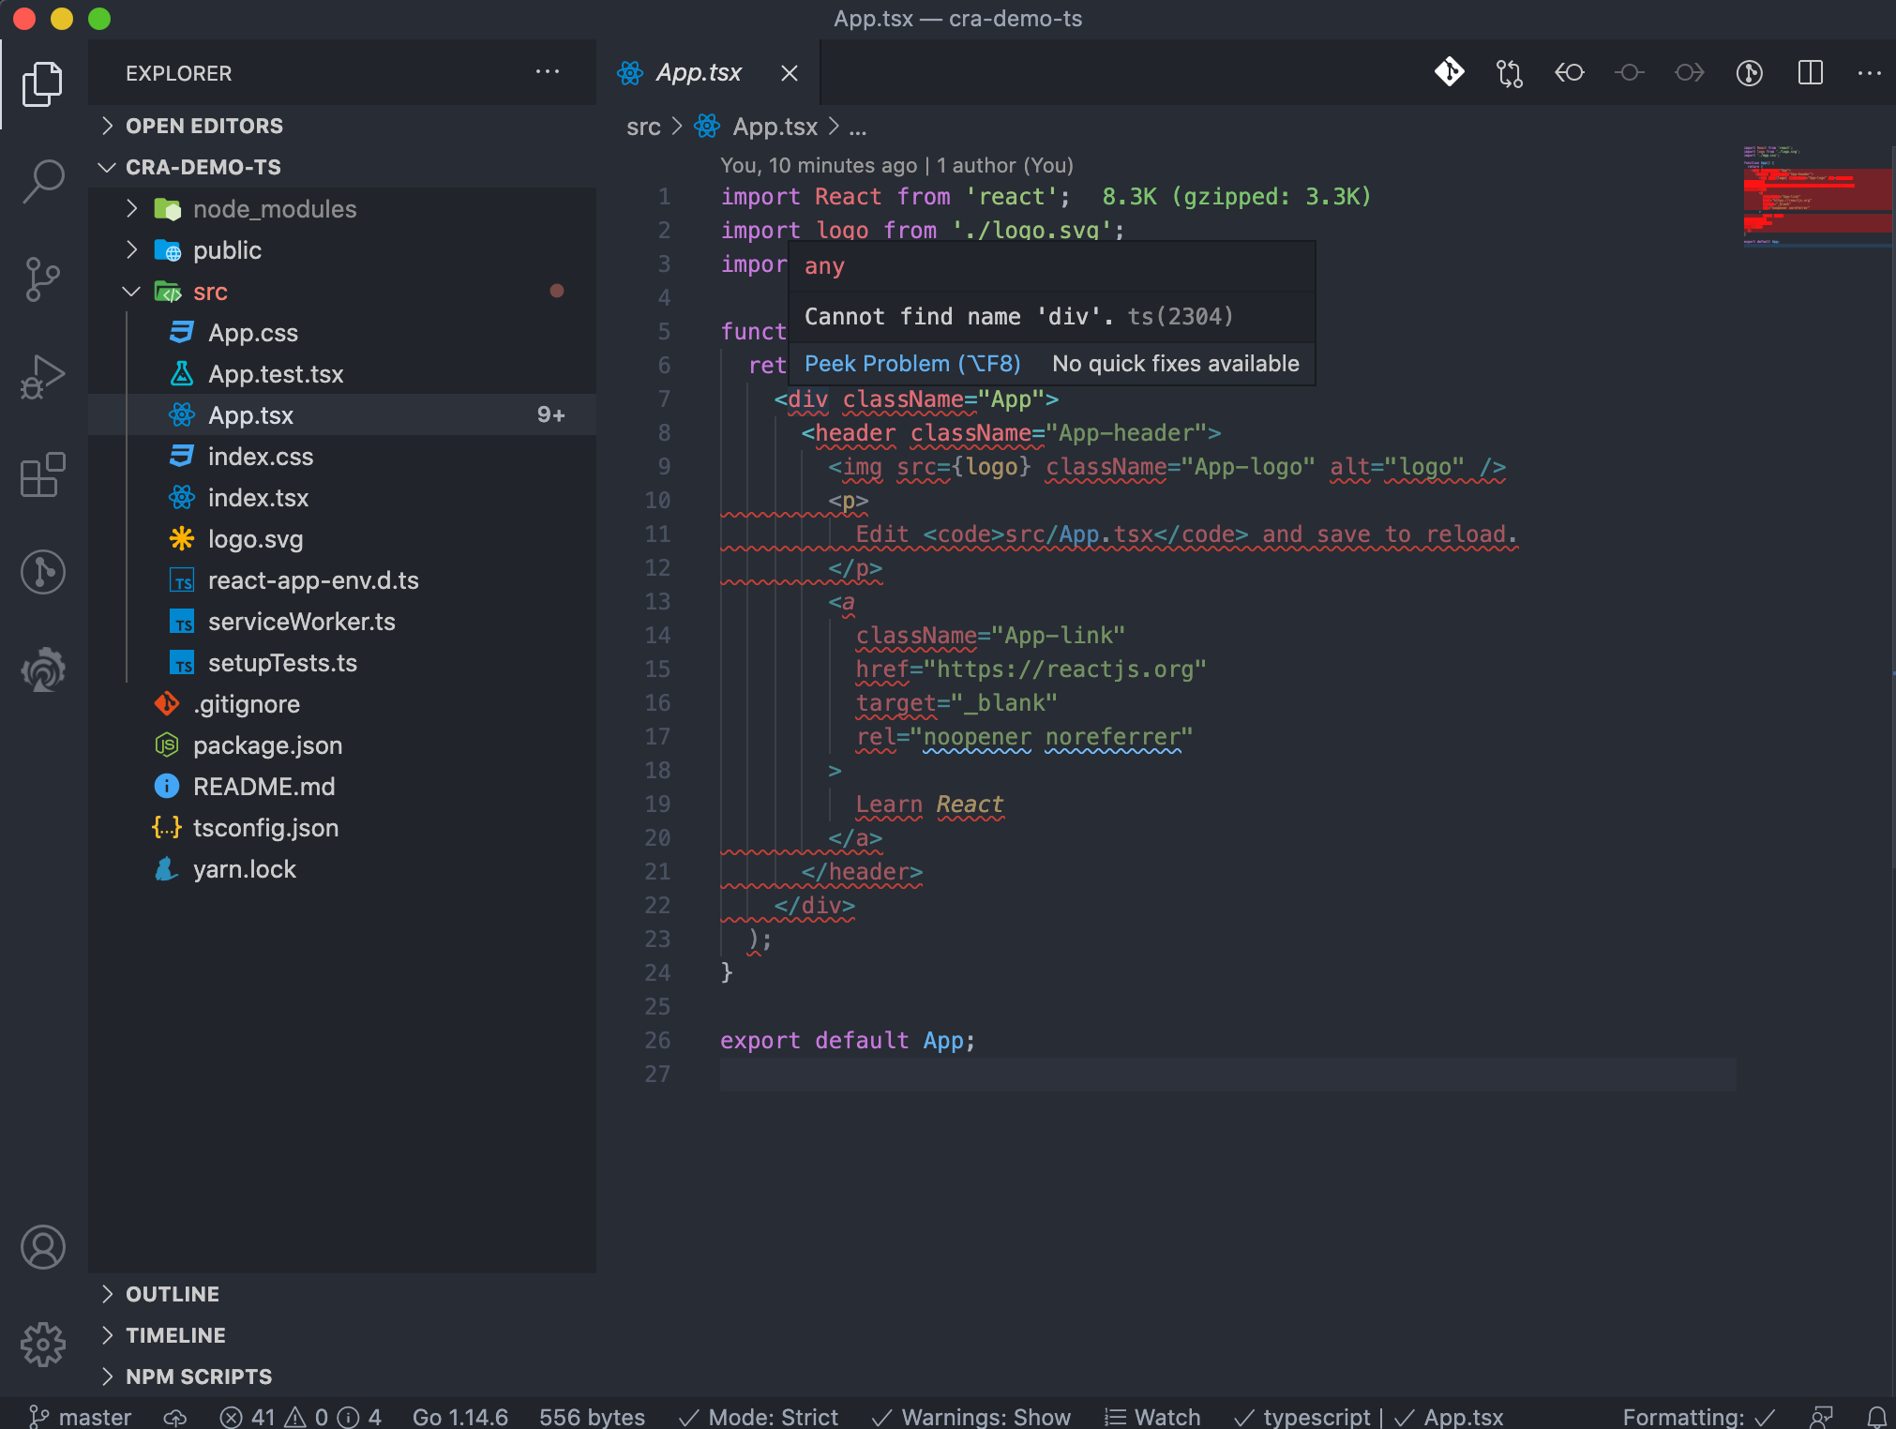Viewport: 1896px width, 1429px height.
Task: Click the publish/sync cloud icon in status bar
Action: [174, 1417]
